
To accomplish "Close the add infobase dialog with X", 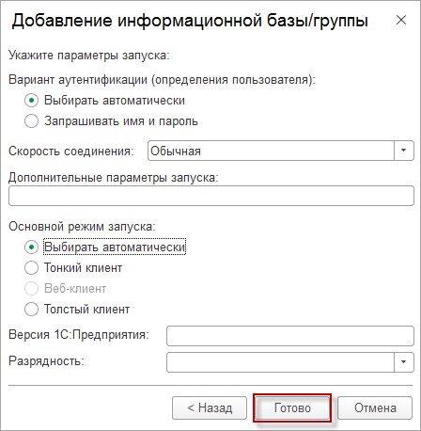I will pyautogui.click(x=401, y=20).
